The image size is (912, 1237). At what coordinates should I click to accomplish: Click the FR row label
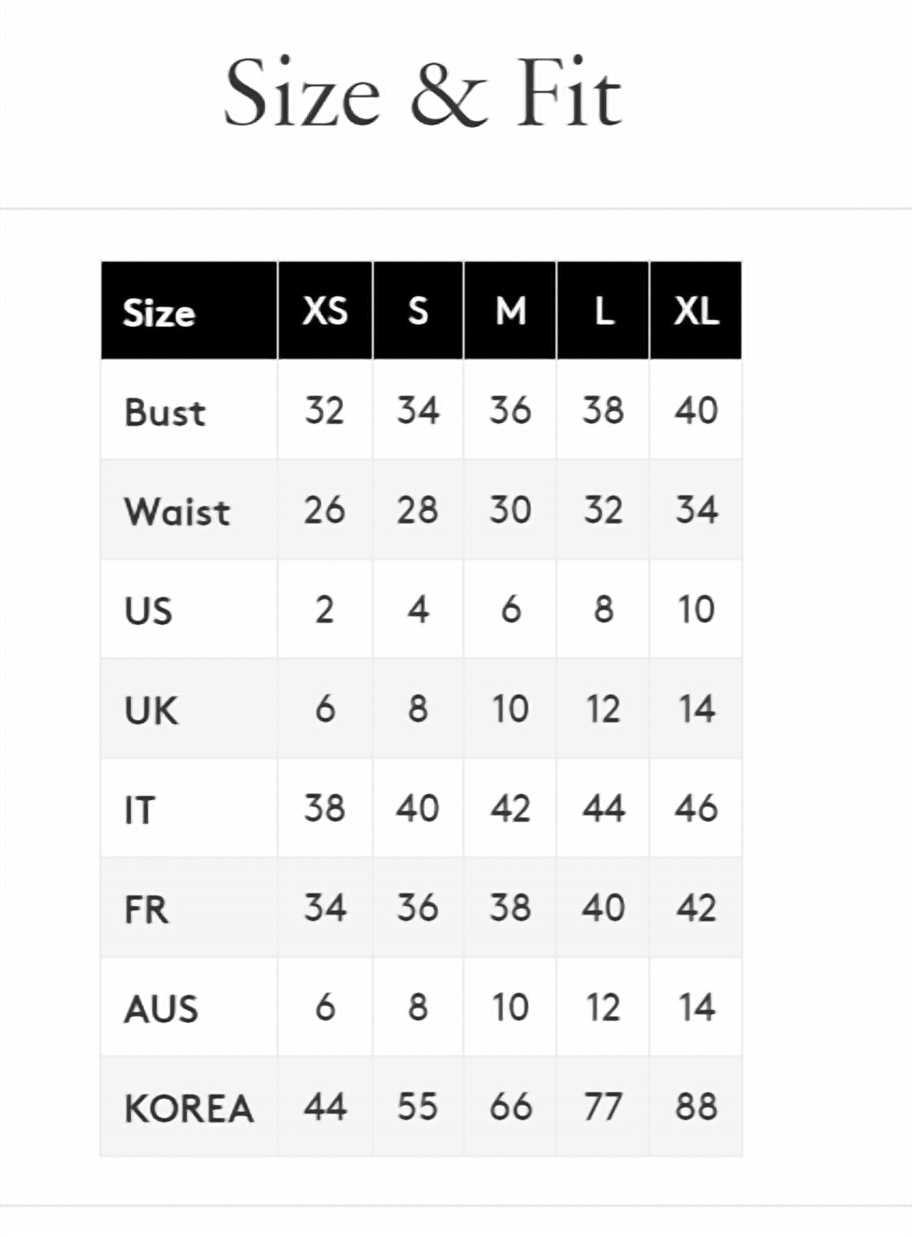[x=146, y=910]
